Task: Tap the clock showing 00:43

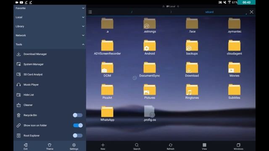Action: pos(247,2)
